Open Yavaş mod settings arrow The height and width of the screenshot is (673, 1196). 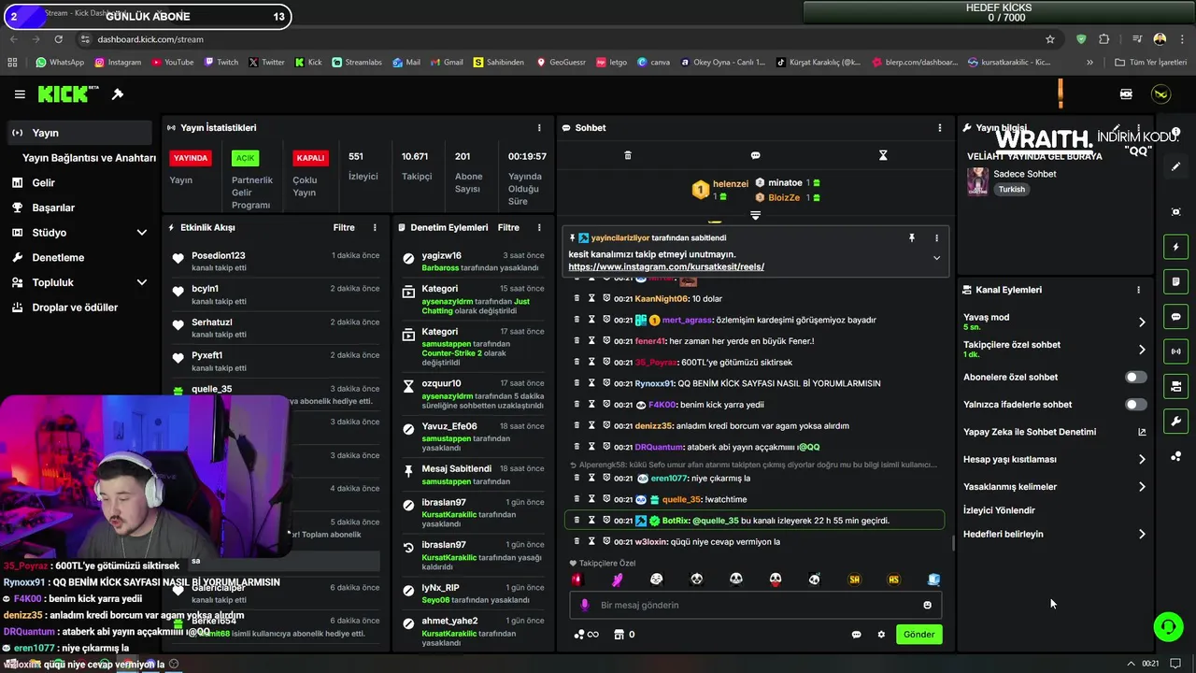click(x=1142, y=322)
